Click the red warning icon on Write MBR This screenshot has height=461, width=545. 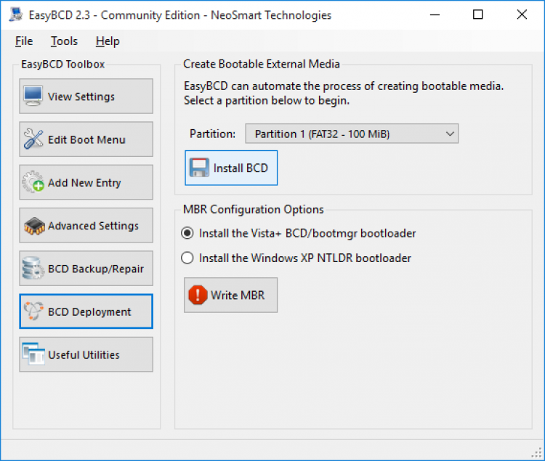[x=198, y=295]
